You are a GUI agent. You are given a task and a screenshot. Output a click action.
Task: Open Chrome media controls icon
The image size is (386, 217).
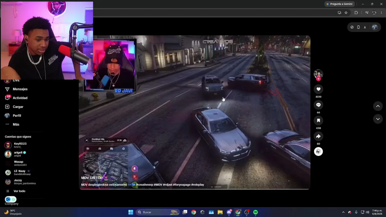coord(367,13)
